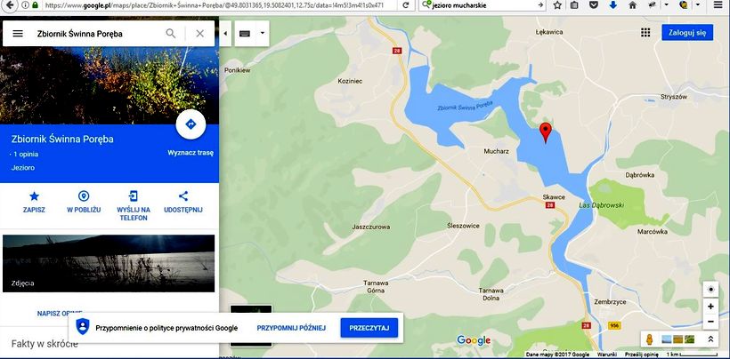Clear search with the X icon
Screen dimensions: 730x359
(x=199, y=34)
